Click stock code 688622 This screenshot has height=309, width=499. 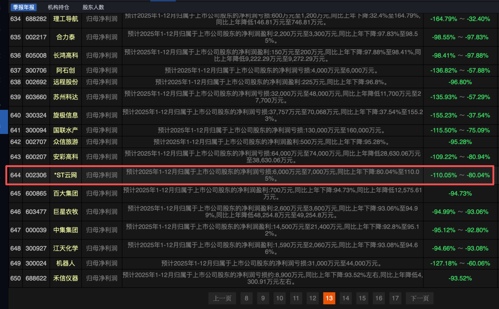pyautogui.click(x=36, y=278)
